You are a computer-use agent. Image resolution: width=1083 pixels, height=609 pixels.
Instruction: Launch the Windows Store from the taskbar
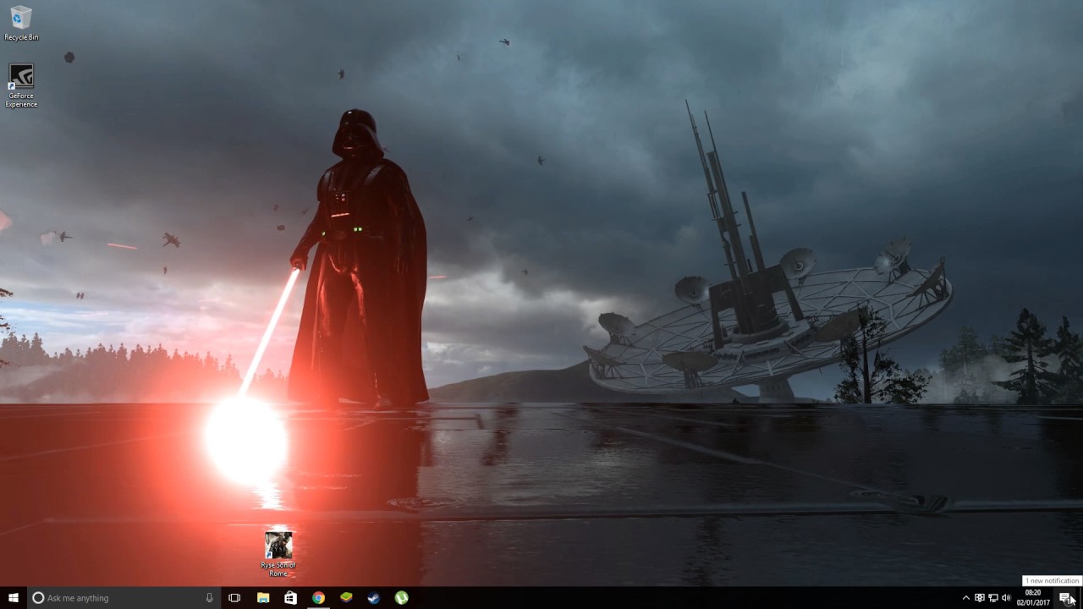coord(290,598)
